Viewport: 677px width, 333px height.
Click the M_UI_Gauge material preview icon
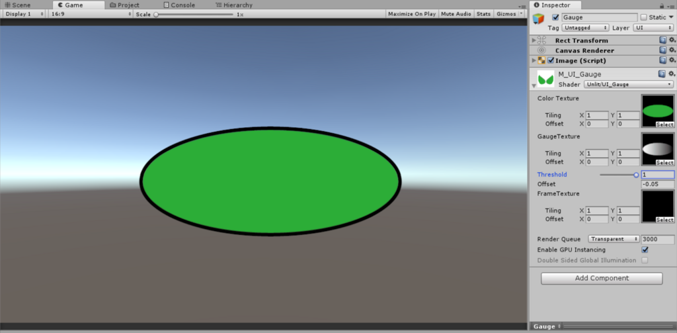[545, 79]
